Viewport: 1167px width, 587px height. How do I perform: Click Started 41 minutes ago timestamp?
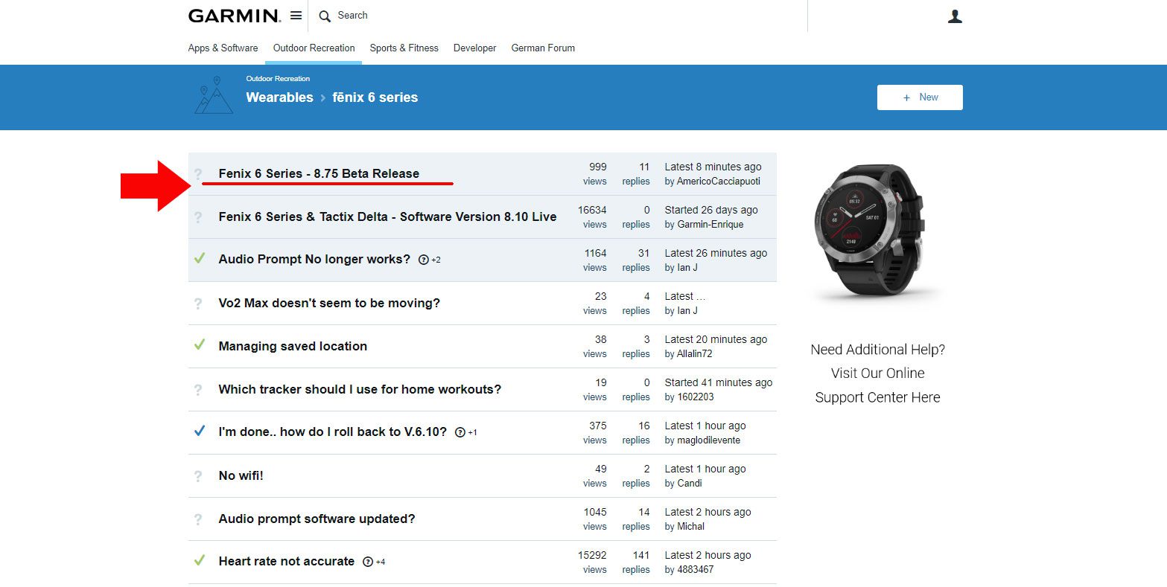tap(719, 382)
